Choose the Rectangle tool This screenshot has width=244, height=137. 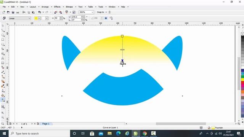click(x=3, y=40)
